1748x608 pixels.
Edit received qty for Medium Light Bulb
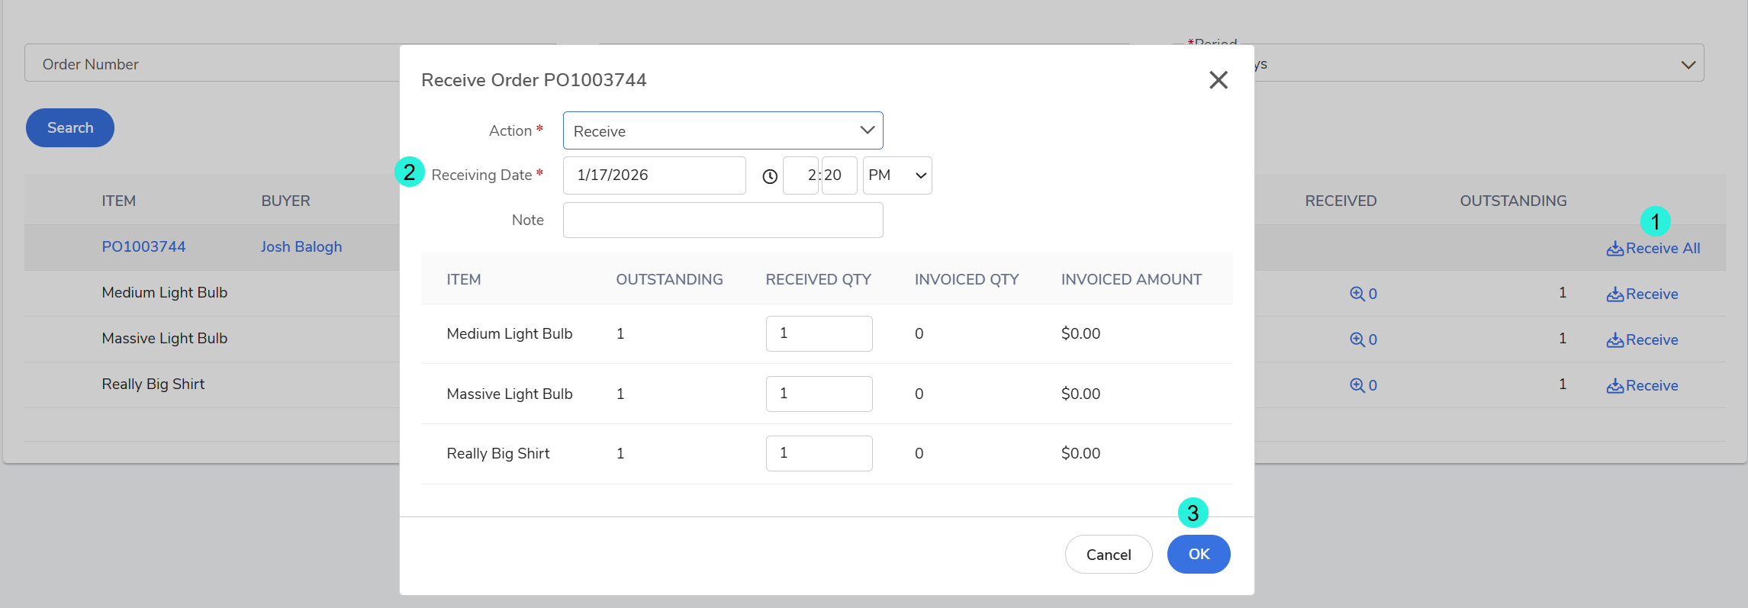(x=819, y=333)
